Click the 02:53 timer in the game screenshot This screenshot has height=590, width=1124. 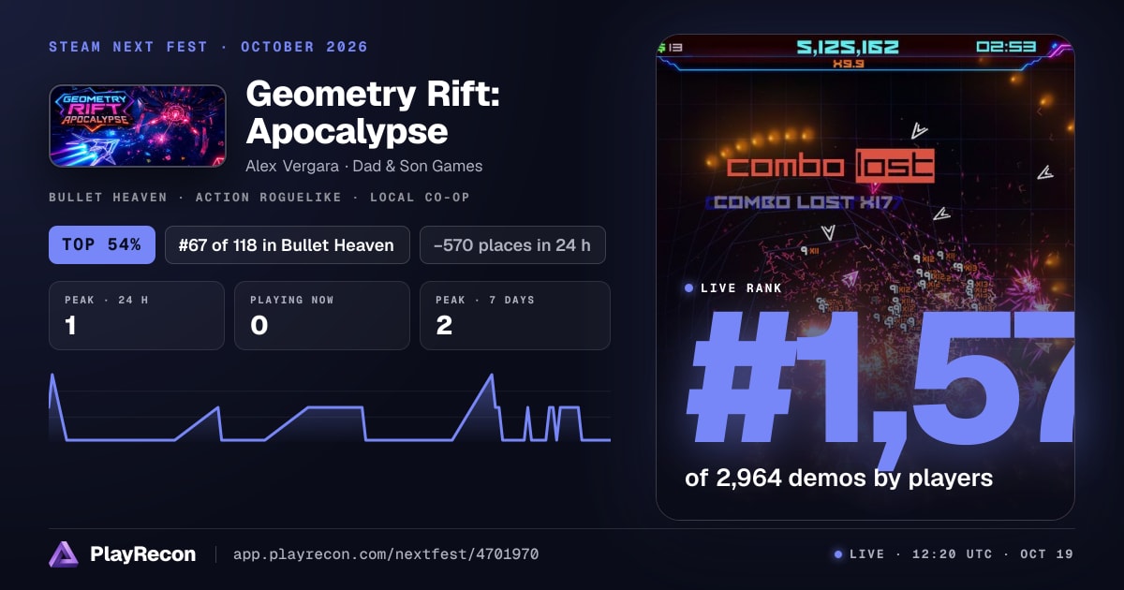1005,47
